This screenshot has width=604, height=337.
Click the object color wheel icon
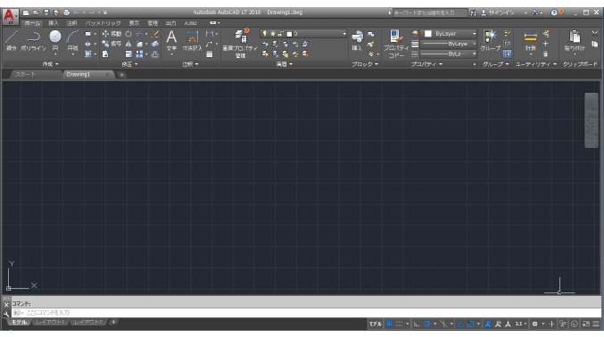[x=415, y=34]
